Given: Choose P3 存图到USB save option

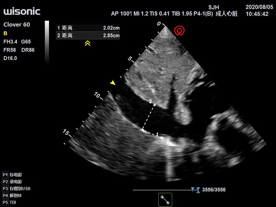Looking at the screenshot, I should coord(17,188).
